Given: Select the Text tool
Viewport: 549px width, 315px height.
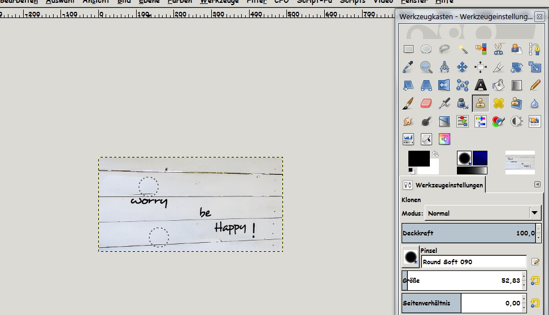Looking at the screenshot, I should click(481, 85).
